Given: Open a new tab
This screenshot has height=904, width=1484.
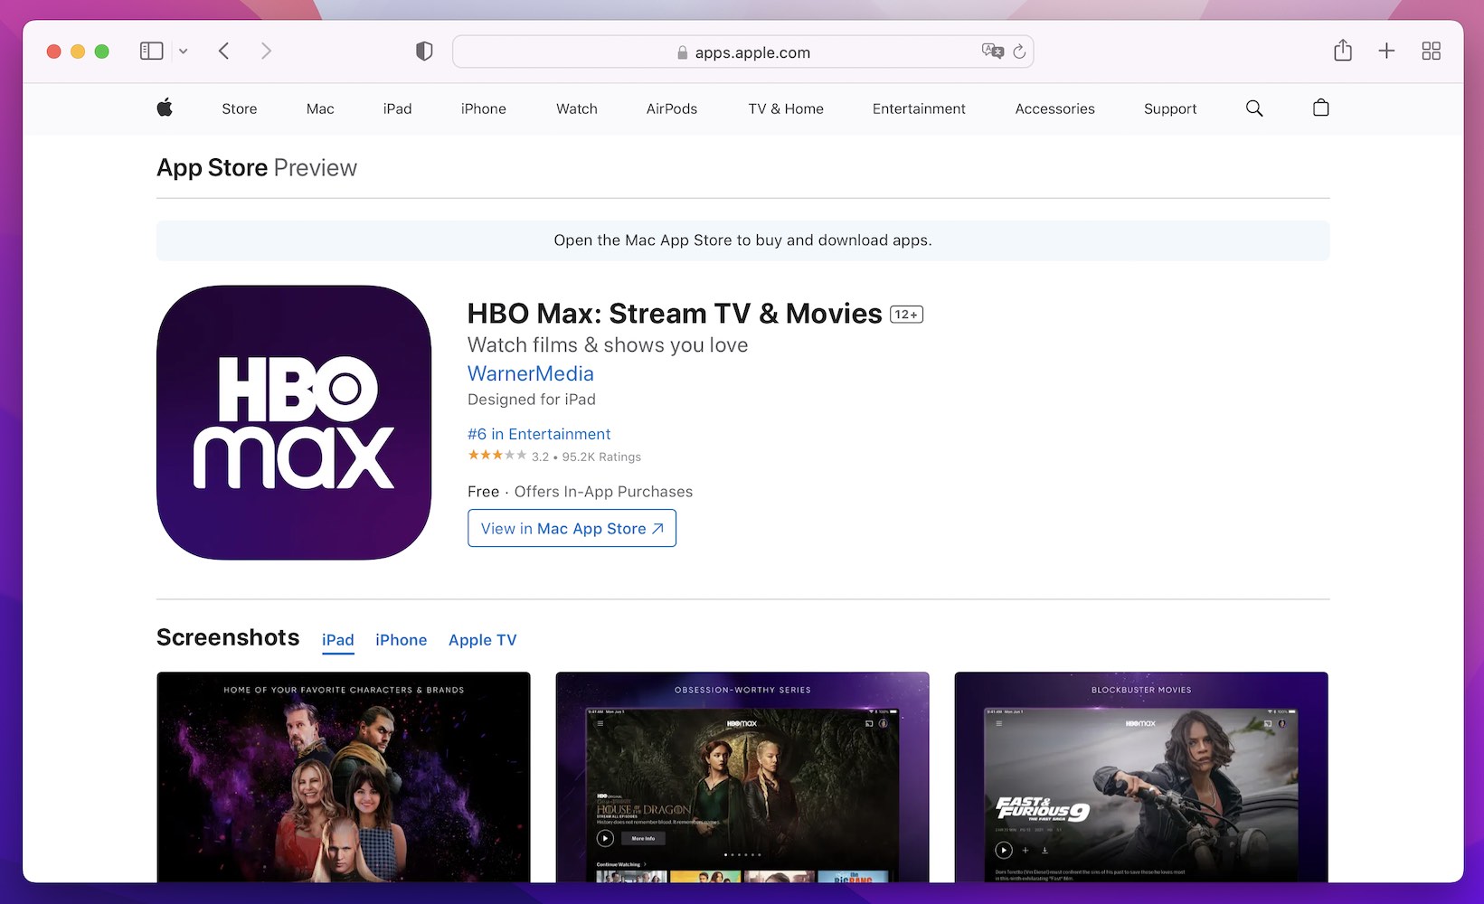Looking at the screenshot, I should pos(1386,52).
